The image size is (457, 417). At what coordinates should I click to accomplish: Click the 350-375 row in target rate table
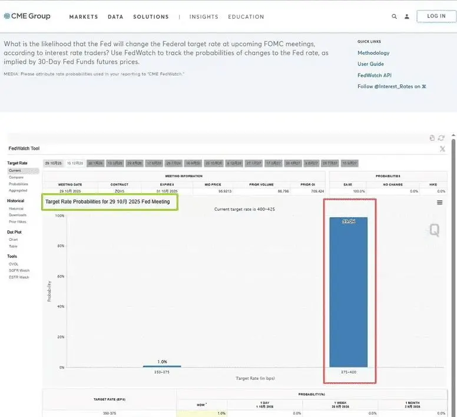tap(245, 413)
